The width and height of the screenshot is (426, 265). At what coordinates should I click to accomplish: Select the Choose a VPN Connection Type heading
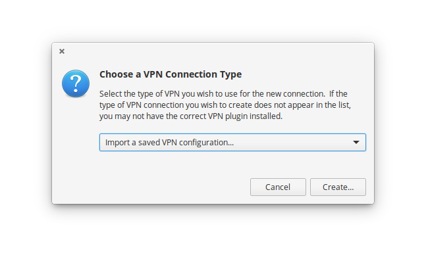[x=171, y=74]
